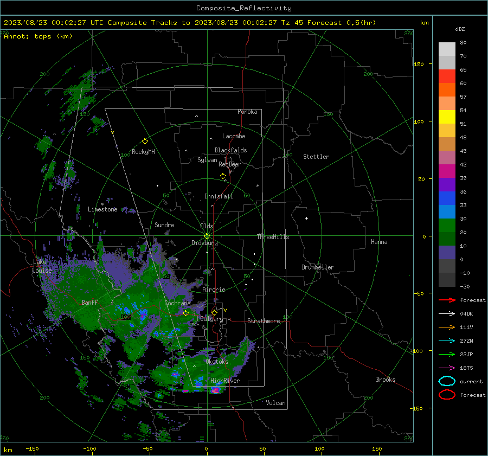488x456 pixels.
Task: Click the red forecast arrow in legend
Action: coord(447,300)
